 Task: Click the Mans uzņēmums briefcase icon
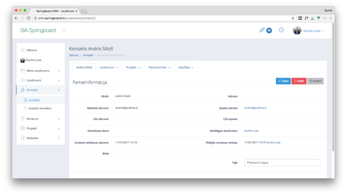point(23,71)
